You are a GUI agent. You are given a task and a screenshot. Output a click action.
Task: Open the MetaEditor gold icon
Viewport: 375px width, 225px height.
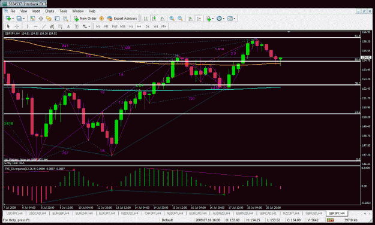point(101,19)
